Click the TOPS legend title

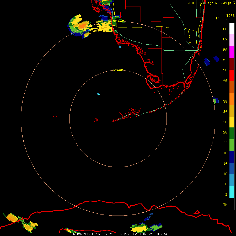coord(230,16)
